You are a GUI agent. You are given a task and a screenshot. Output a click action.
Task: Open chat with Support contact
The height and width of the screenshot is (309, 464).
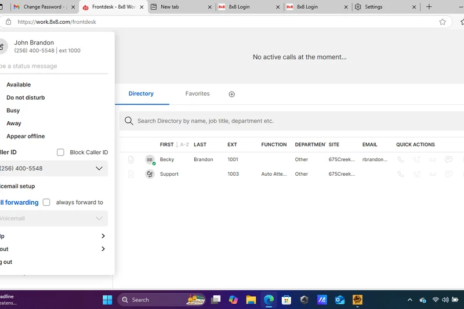coord(448,174)
